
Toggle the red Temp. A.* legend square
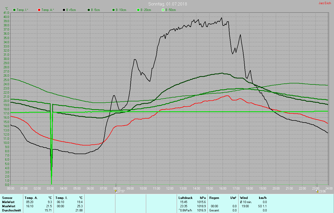click(x=39, y=10)
